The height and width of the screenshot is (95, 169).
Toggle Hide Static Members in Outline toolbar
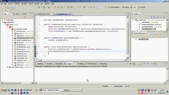tap(158, 17)
